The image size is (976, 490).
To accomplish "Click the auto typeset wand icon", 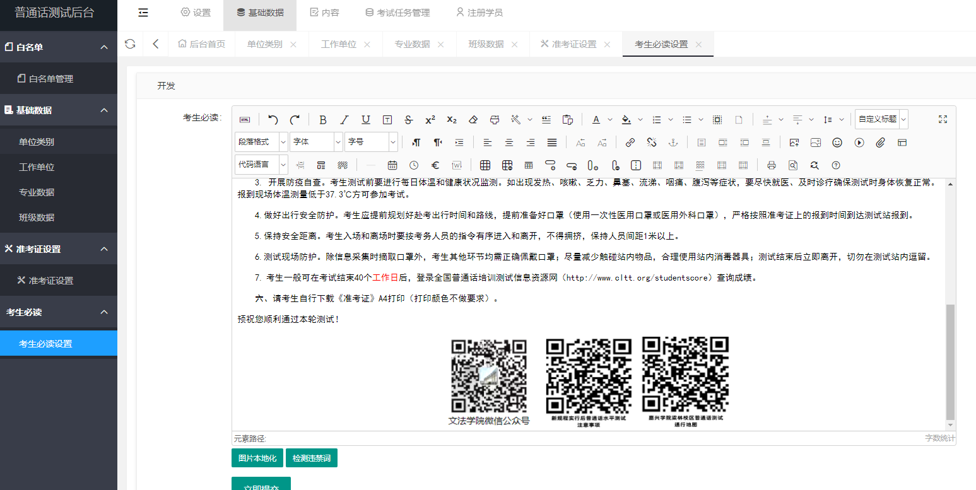I will pyautogui.click(x=515, y=120).
